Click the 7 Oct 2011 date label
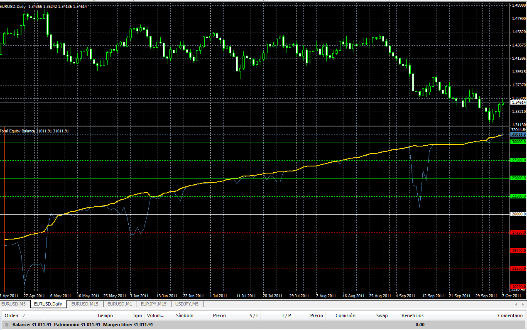Viewport: 527px width, 330px height. click(512, 296)
